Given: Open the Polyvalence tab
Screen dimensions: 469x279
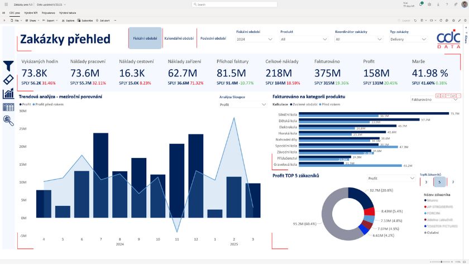Looking at the screenshot, I should (49, 12).
